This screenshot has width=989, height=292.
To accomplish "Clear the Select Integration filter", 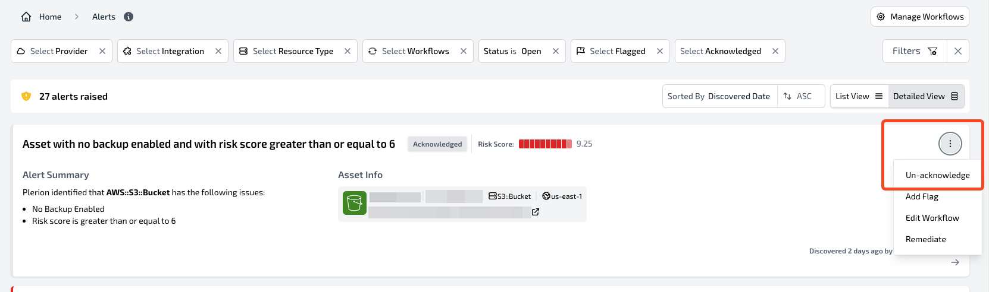I will click(218, 51).
